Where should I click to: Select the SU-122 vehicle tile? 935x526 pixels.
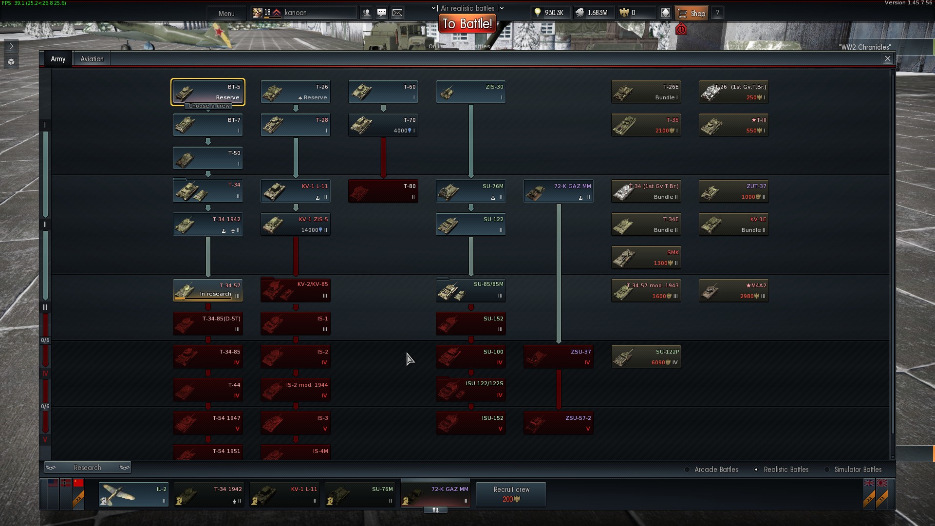tap(471, 225)
